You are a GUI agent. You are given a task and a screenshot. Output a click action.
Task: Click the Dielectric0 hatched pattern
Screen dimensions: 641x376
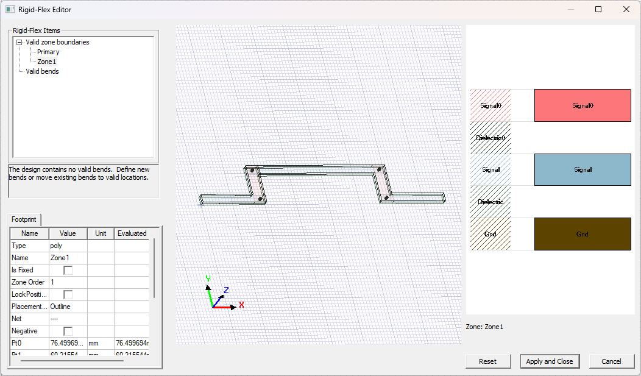[x=490, y=137]
